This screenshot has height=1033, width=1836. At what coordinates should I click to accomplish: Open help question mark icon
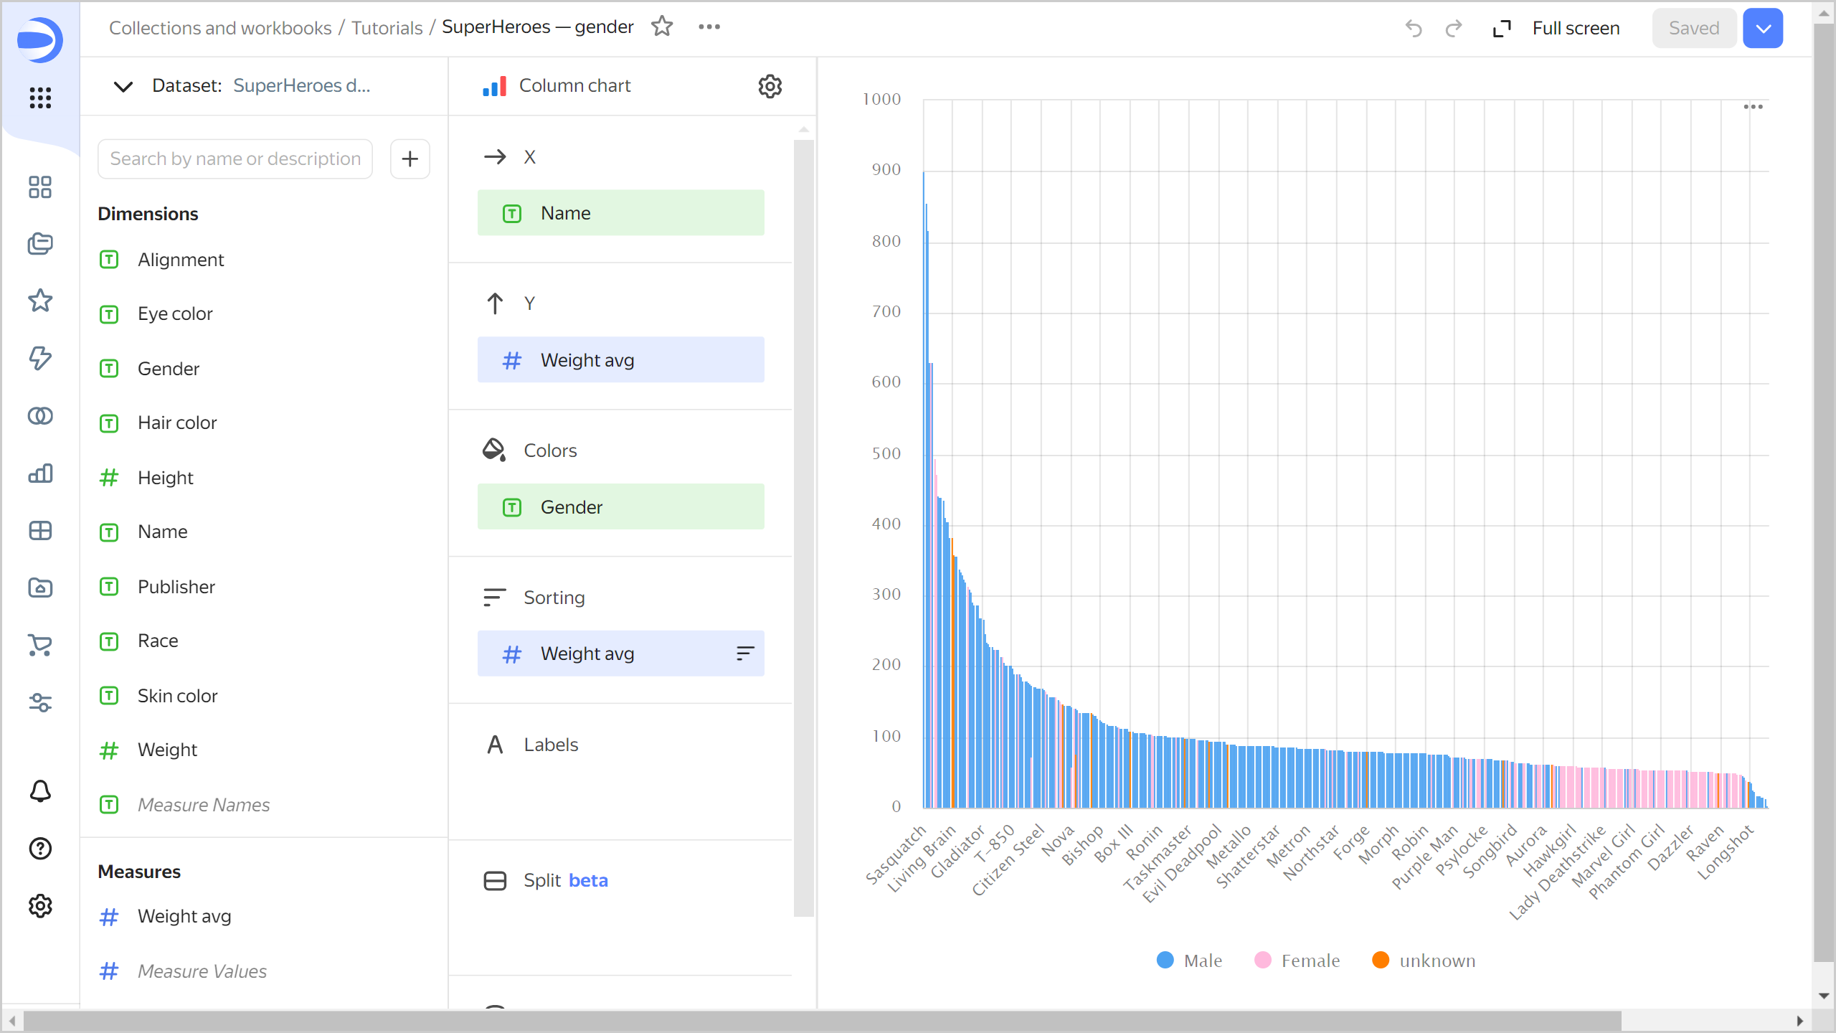(40, 849)
